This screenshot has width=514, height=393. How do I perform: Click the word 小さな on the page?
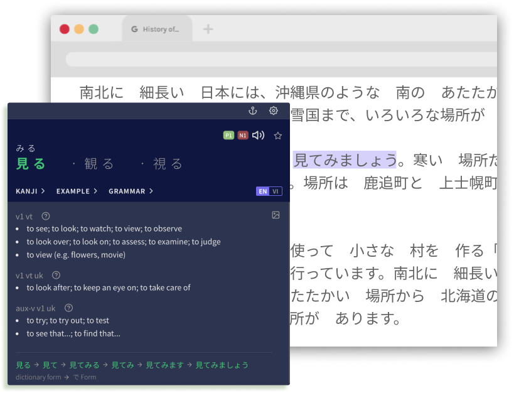[x=372, y=251]
